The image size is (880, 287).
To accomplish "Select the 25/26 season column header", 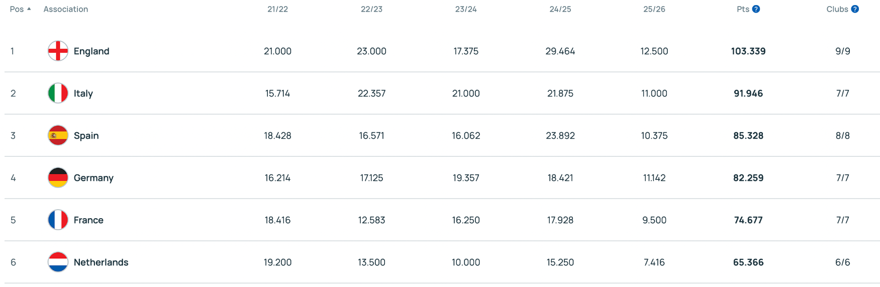I will pyautogui.click(x=654, y=9).
